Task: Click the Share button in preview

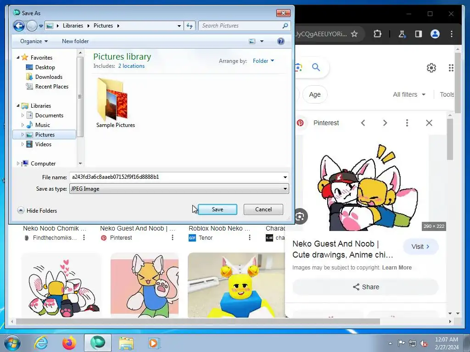Action: click(x=366, y=287)
